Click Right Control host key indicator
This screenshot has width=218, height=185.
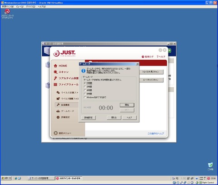pos(208,183)
